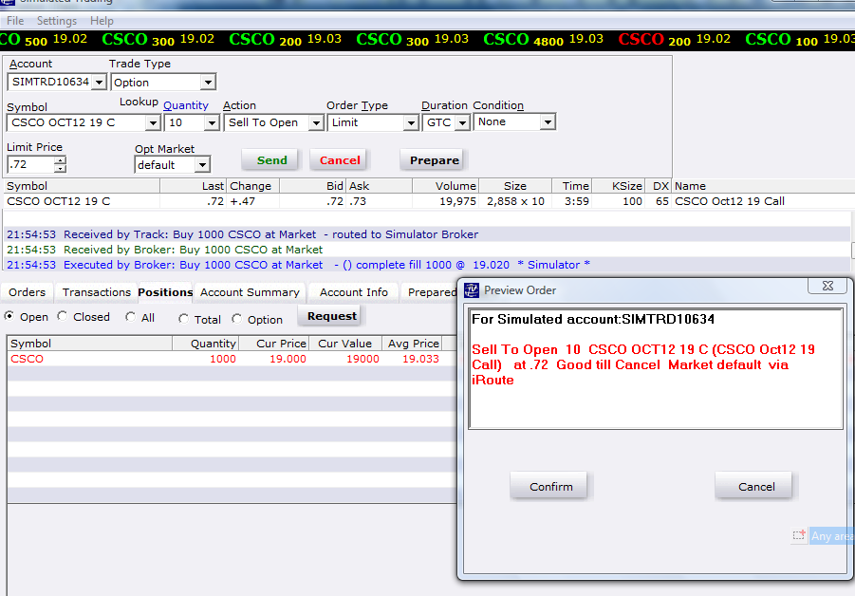Image resolution: width=855 pixels, height=596 pixels.
Task: Click the Size column header in quotes
Action: point(515,186)
